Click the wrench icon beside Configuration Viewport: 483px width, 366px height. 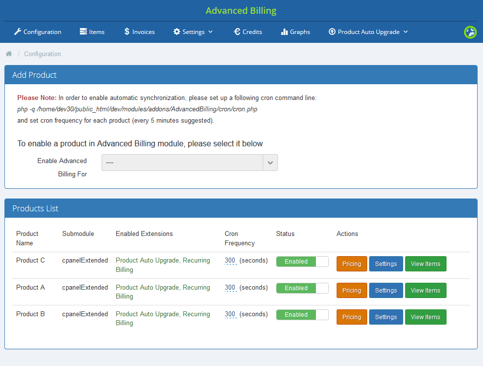click(x=18, y=32)
